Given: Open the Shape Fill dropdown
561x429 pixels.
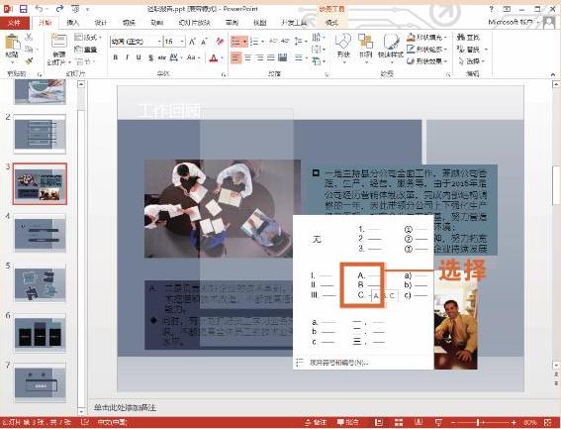Looking at the screenshot, I should 427,37.
